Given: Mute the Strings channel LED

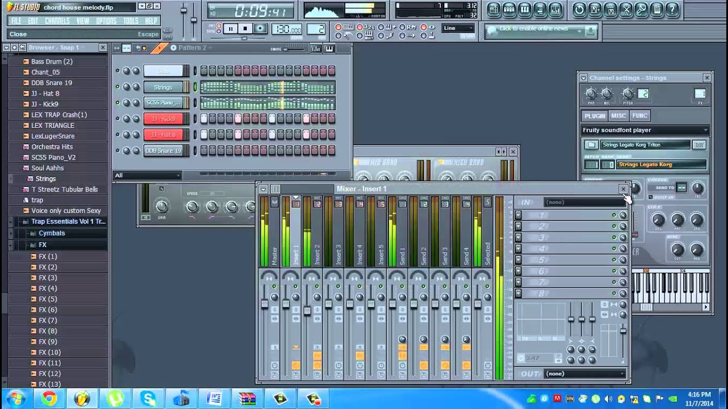Looking at the screenshot, I should pos(118,87).
